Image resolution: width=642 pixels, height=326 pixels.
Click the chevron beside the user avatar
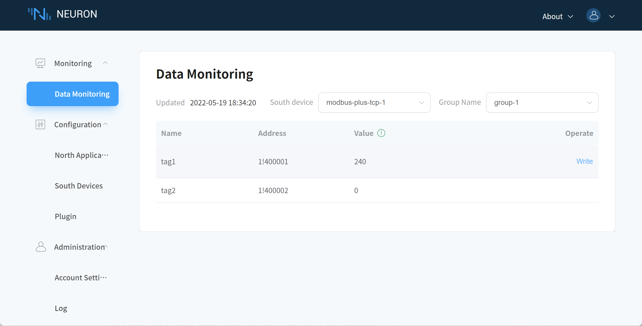click(x=612, y=16)
